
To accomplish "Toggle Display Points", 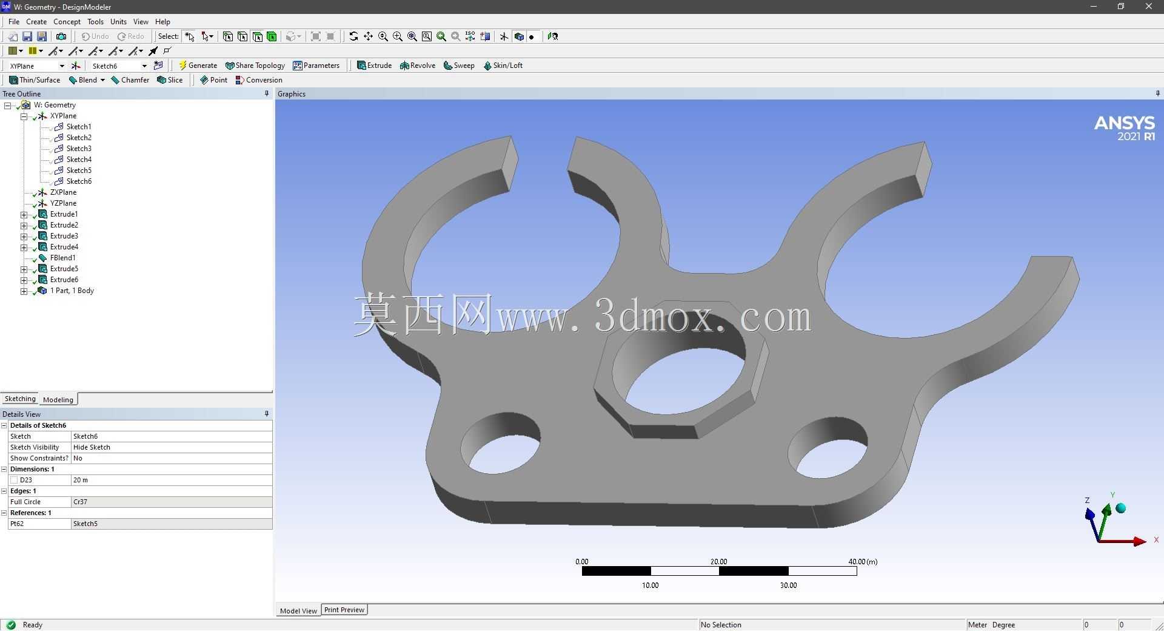I will coord(532,36).
